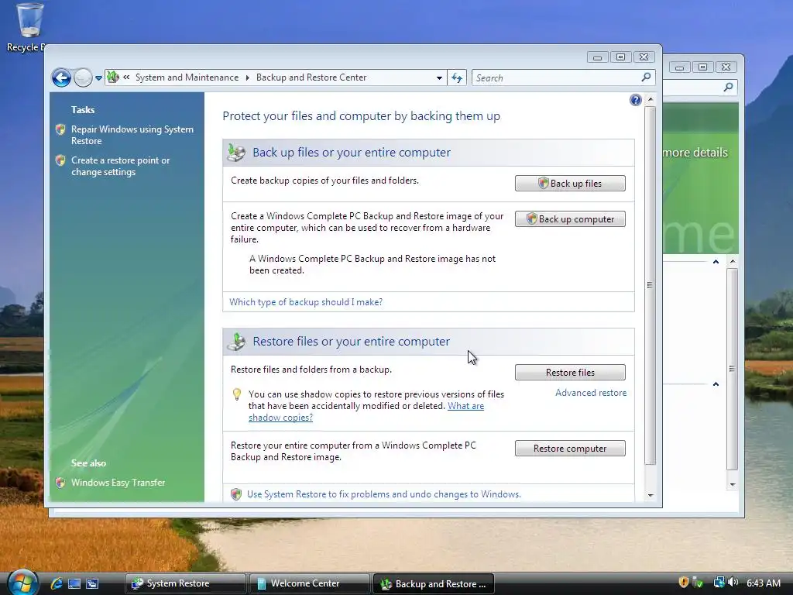
Task: Click the network tray icon
Action: pyautogui.click(x=719, y=583)
